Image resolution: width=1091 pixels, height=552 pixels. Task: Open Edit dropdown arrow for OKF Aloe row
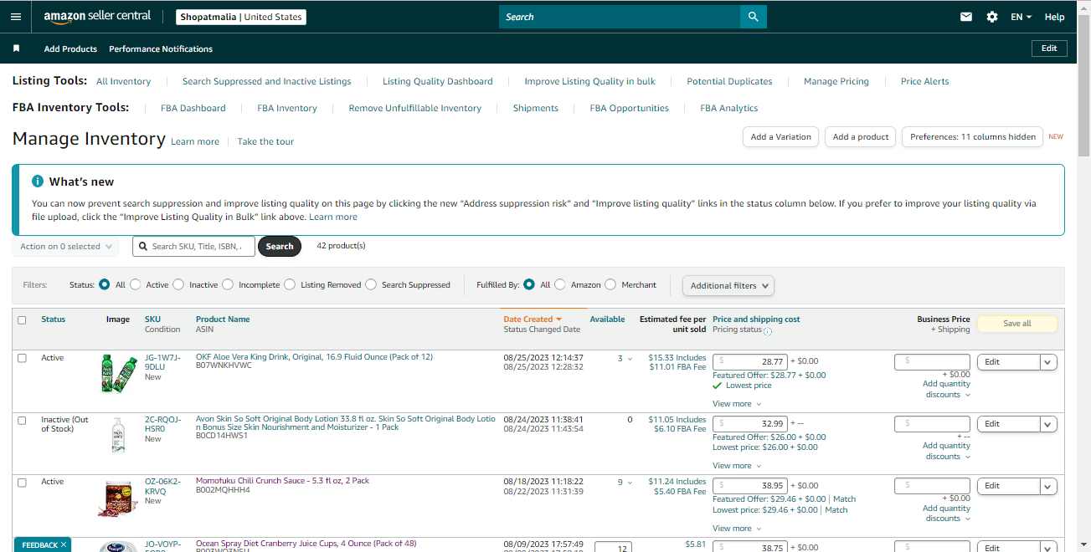pos(1048,362)
